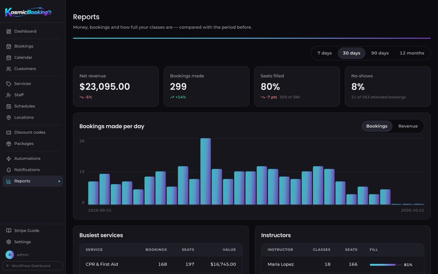Click the No-shows card
The image size is (438, 274).
click(388, 87)
